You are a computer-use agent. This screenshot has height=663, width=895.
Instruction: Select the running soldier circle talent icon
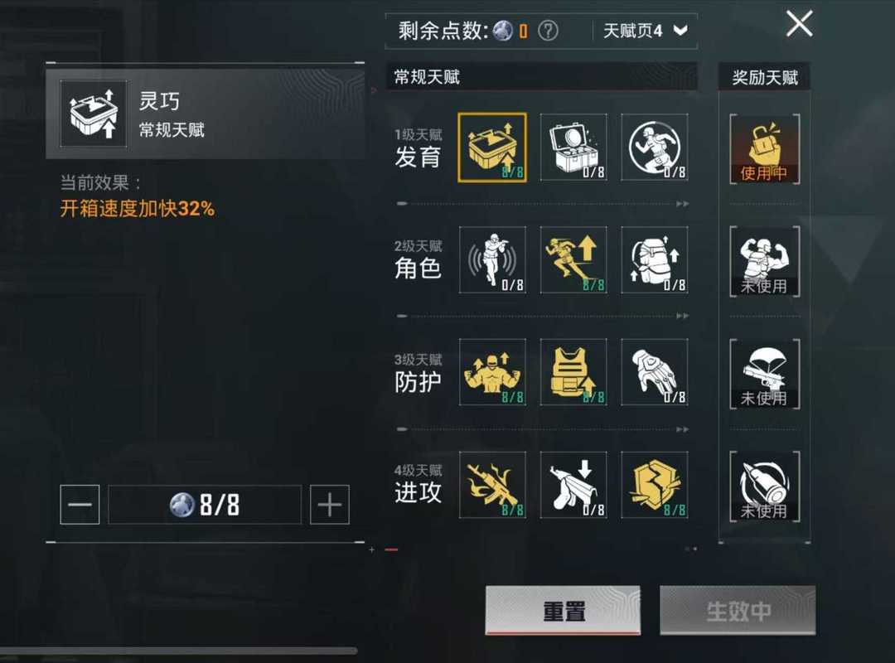tap(654, 148)
